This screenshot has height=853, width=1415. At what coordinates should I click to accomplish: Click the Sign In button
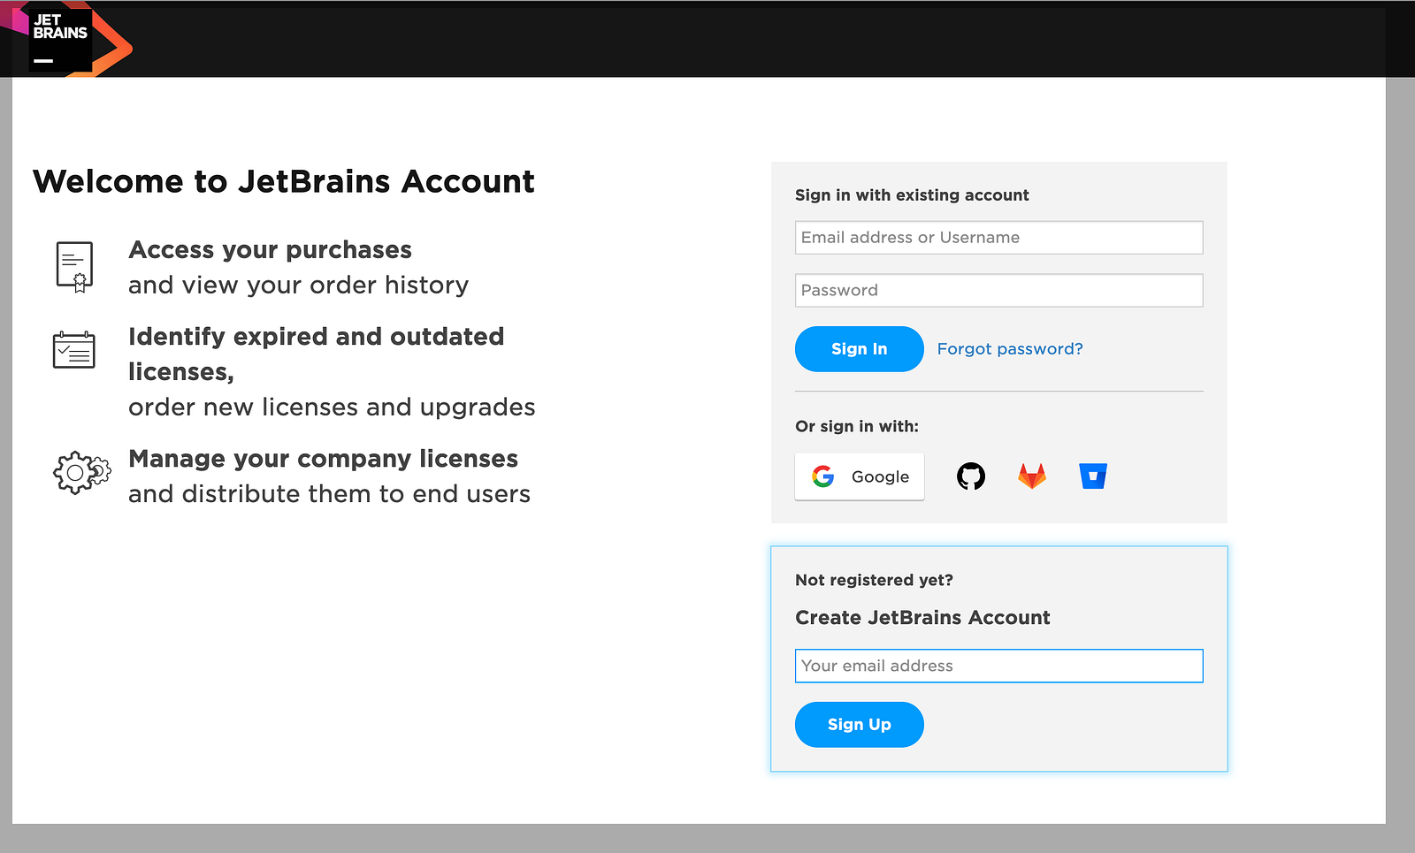[860, 349]
